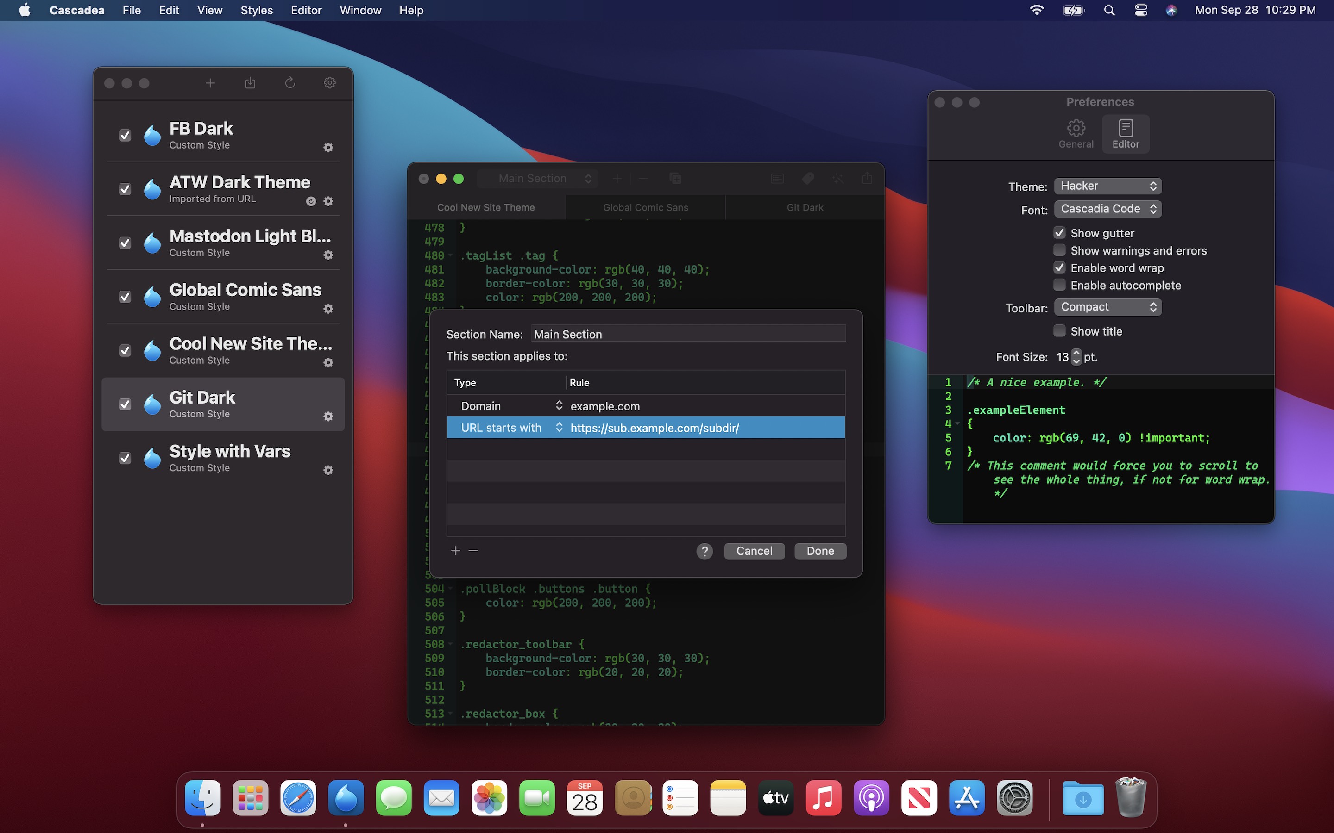Open the Styles menu in the menu bar
This screenshot has width=1334, height=833.
[256, 11]
